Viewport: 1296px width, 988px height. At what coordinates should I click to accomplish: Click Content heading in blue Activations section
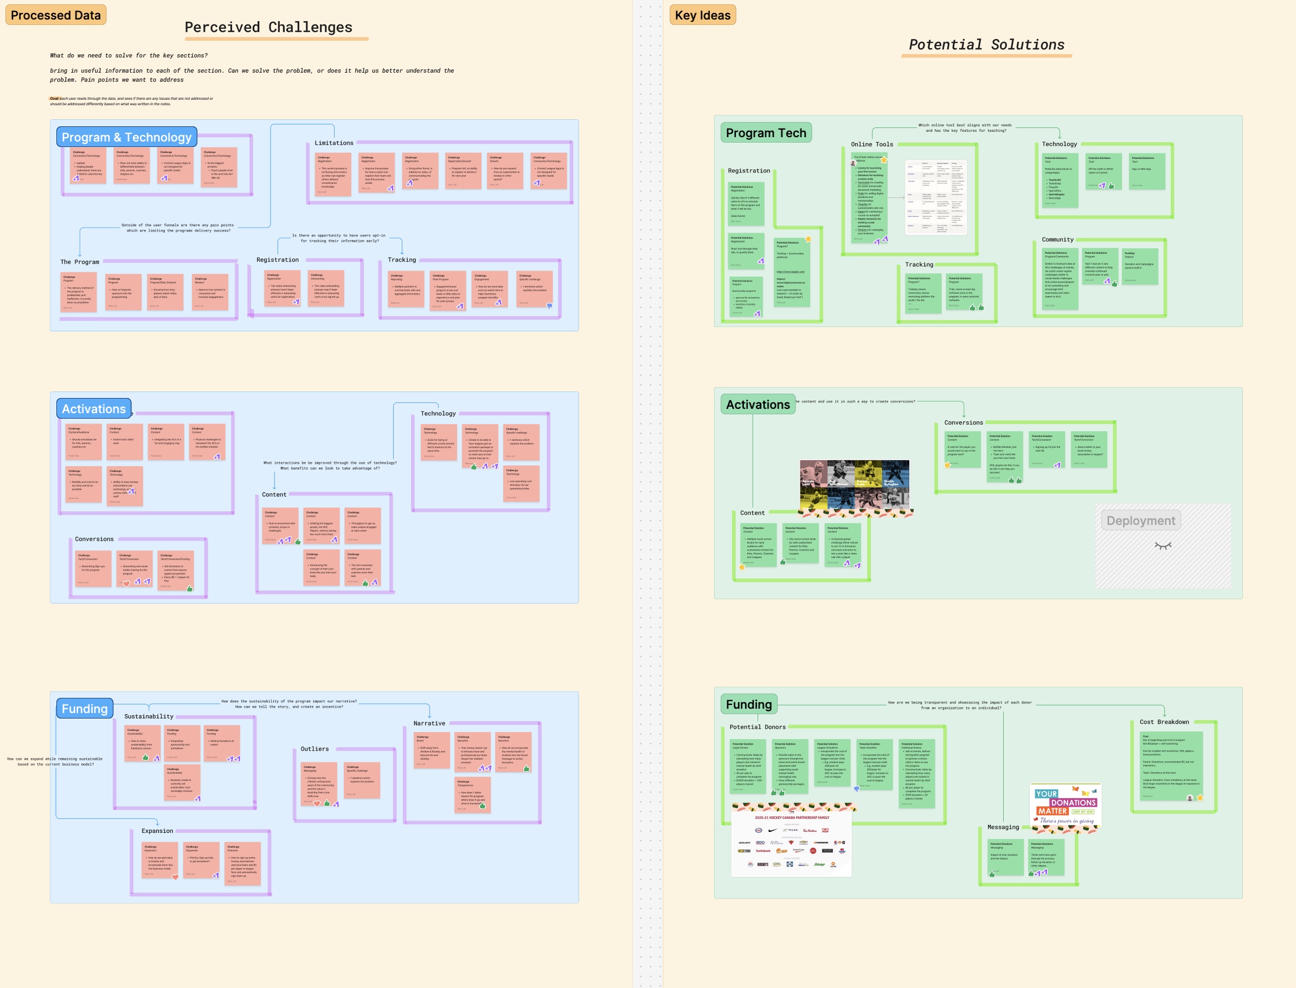[x=274, y=495]
